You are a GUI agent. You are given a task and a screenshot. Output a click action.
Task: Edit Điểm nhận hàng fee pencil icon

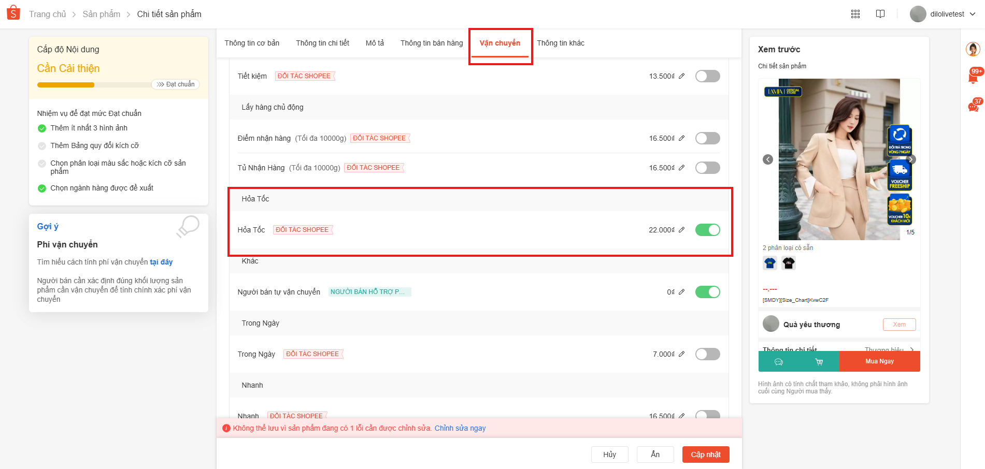pyautogui.click(x=682, y=138)
